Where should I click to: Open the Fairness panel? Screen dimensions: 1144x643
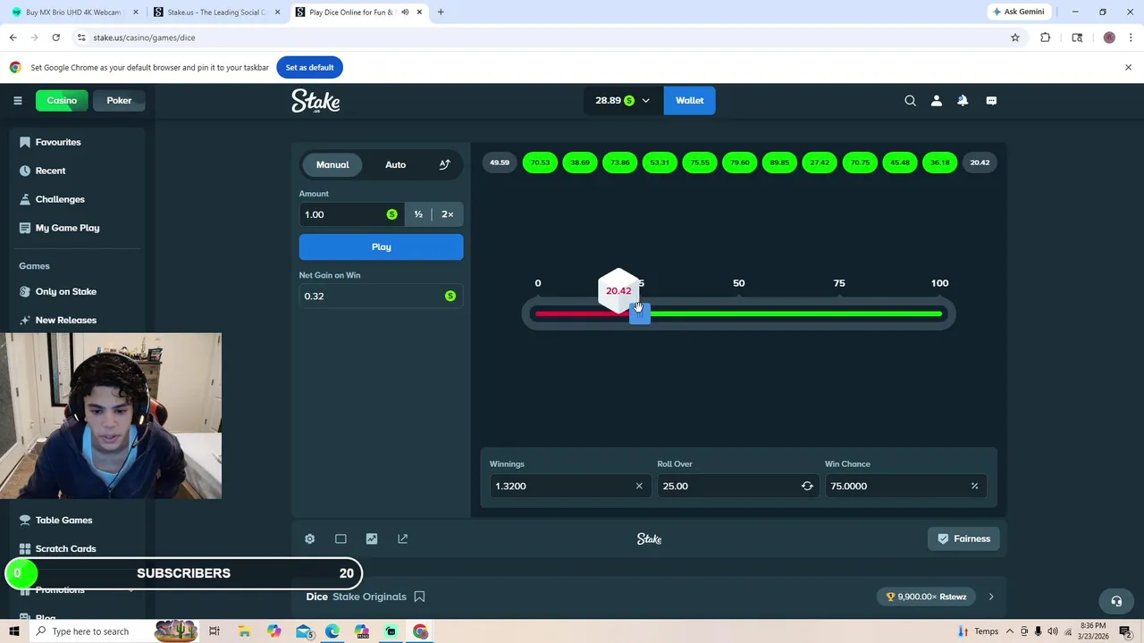tap(963, 539)
